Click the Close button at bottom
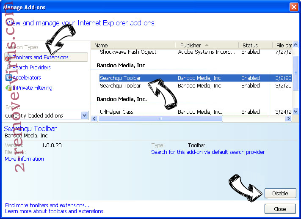301x219 pixels. (280, 209)
